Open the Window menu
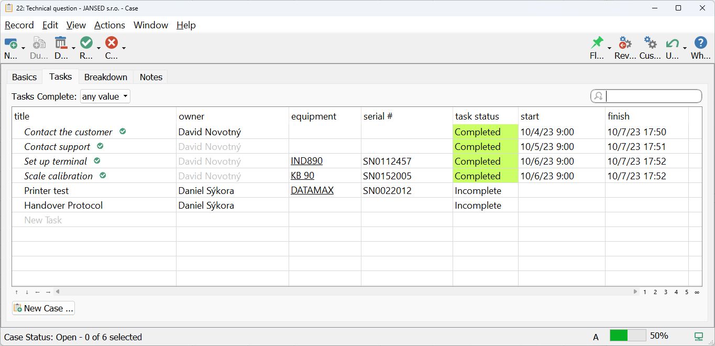The width and height of the screenshot is (715, 346). click(x=151, y=25)
